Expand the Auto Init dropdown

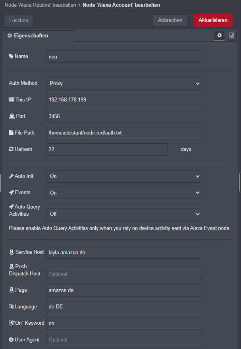coord(123,176)
